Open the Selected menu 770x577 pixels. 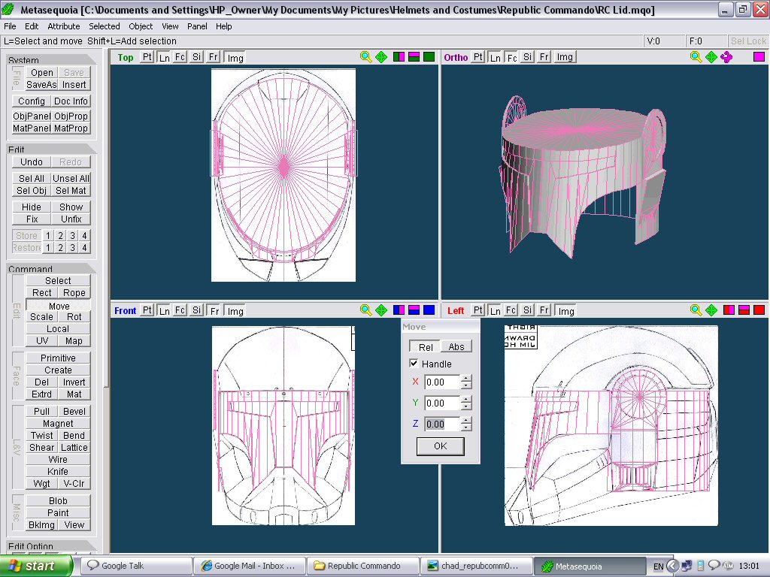coord(104,26)
